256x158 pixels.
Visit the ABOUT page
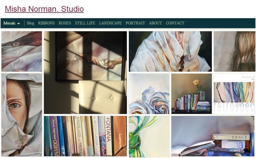pos(156,23)
